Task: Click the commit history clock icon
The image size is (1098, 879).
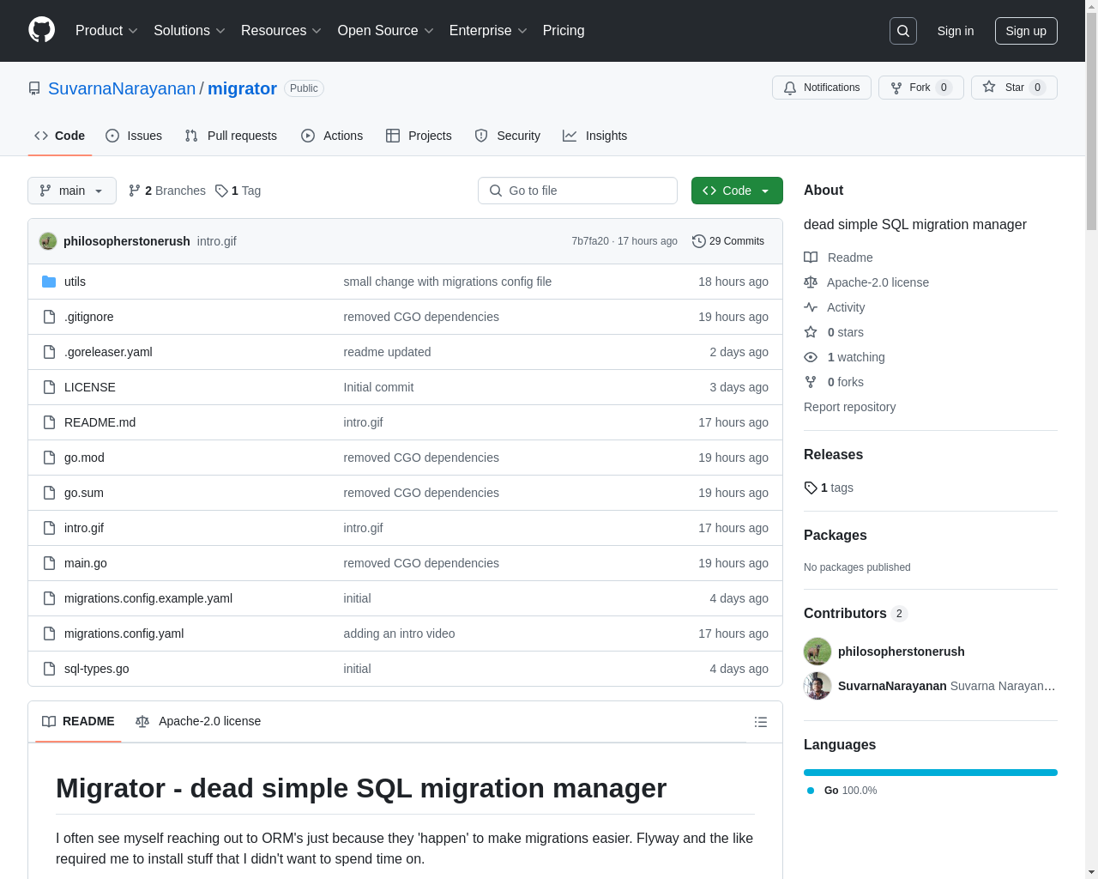Action: pyautogui.click(x=699, y=241)
